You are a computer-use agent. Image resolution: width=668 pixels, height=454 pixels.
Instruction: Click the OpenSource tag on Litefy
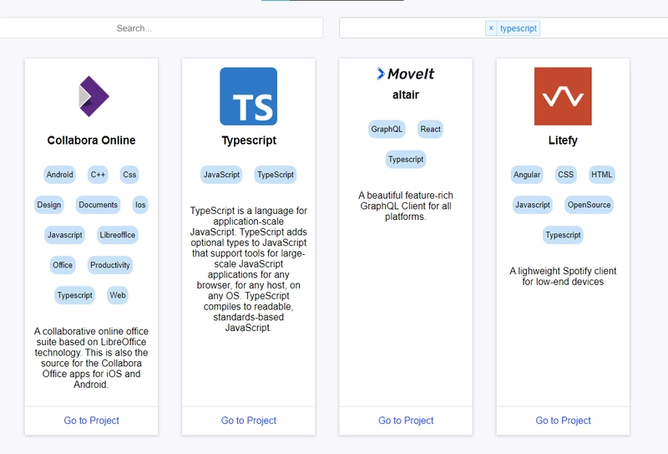click(x=590, y=205)
